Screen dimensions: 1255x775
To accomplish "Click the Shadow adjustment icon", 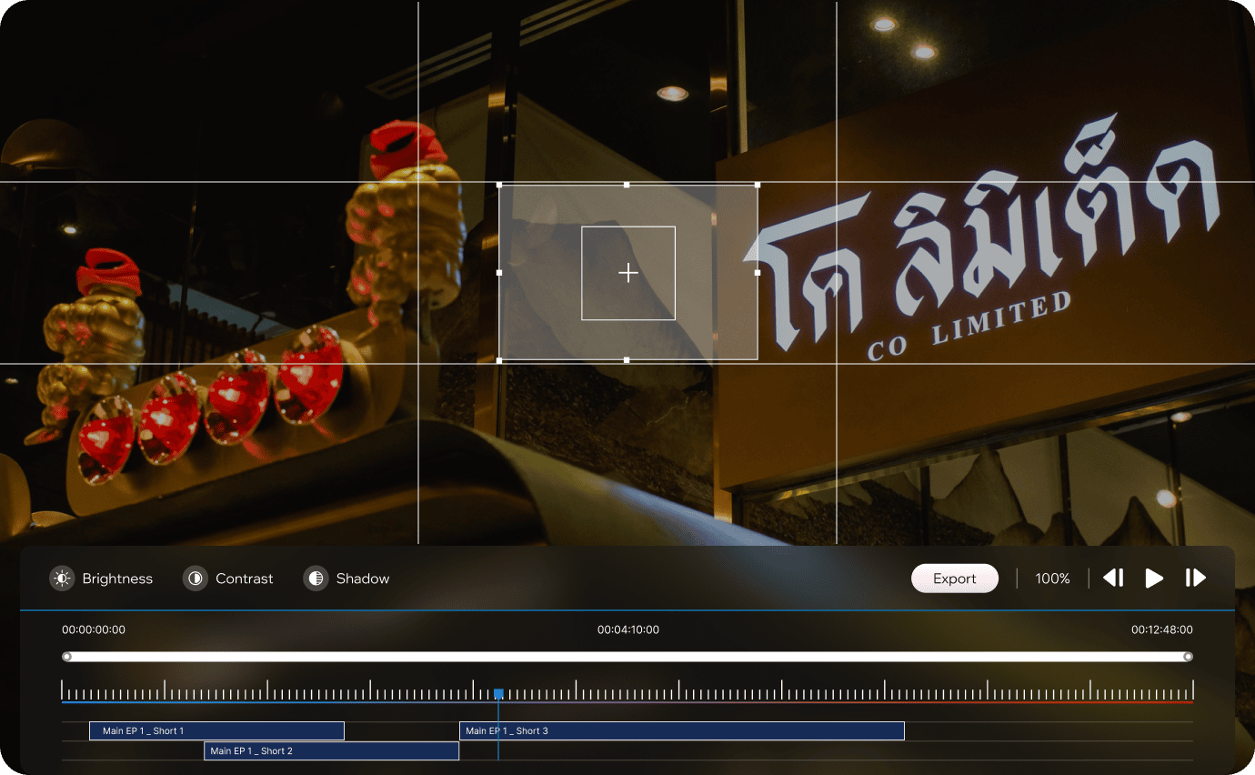I will click(316, 579).
